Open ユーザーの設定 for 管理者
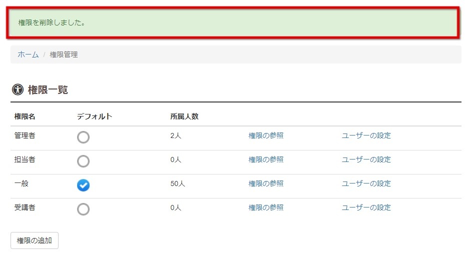This screenshot has width=470, height=255. click(366, 135)
